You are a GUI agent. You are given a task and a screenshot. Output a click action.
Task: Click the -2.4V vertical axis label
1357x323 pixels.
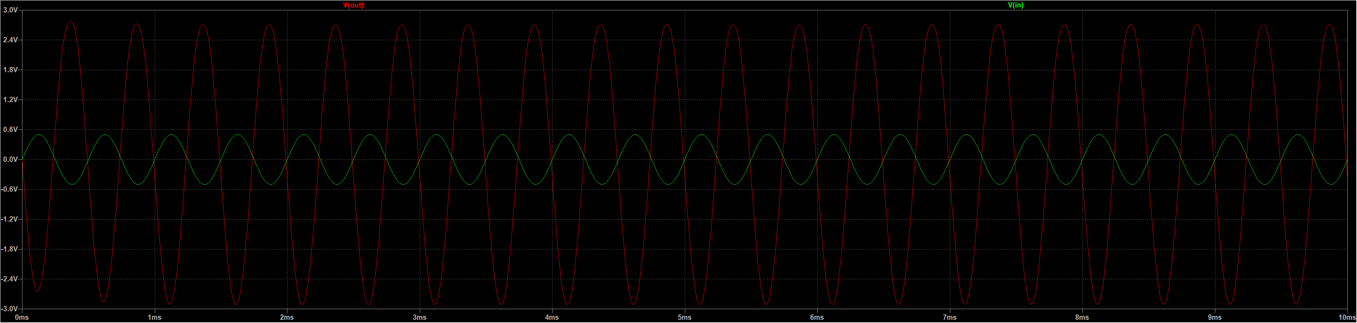10,279
